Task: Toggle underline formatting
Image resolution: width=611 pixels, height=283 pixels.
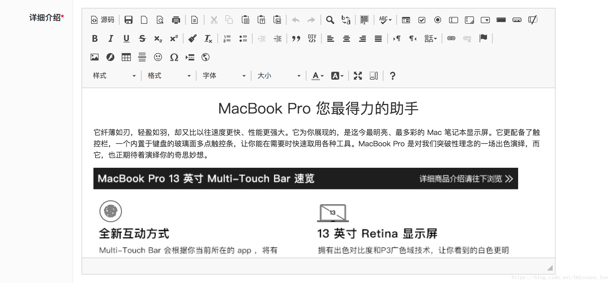Action: (x=127, y=38)
